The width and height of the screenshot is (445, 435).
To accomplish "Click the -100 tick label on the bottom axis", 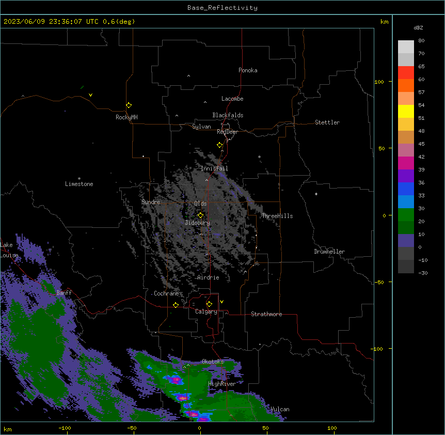I will (65, 428).
